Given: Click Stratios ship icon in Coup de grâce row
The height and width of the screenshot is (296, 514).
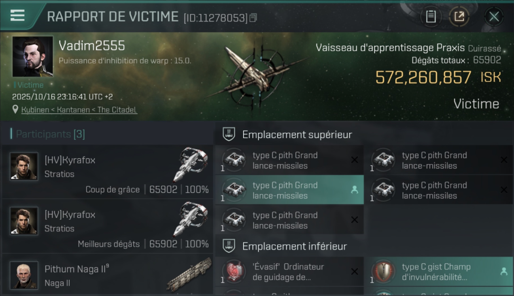Looking at the screenshot, I should pos(191,164).
